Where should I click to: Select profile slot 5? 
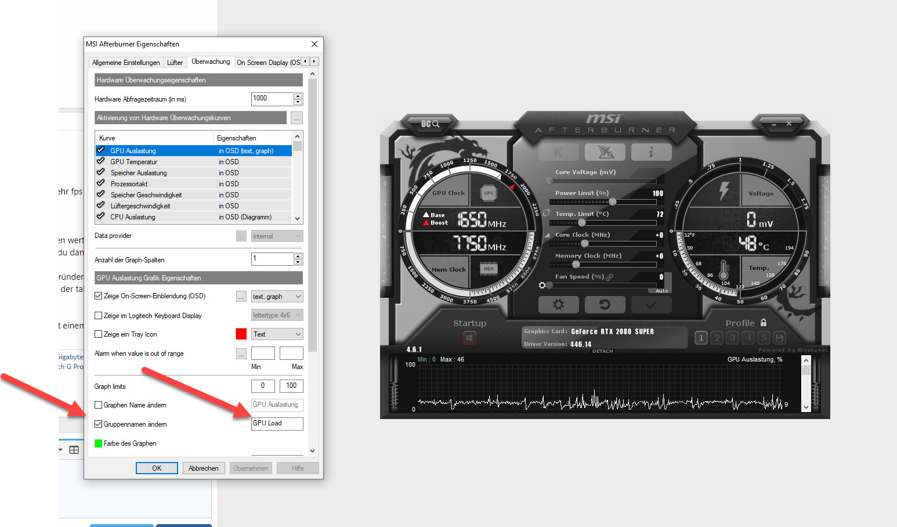pos(764,338)
